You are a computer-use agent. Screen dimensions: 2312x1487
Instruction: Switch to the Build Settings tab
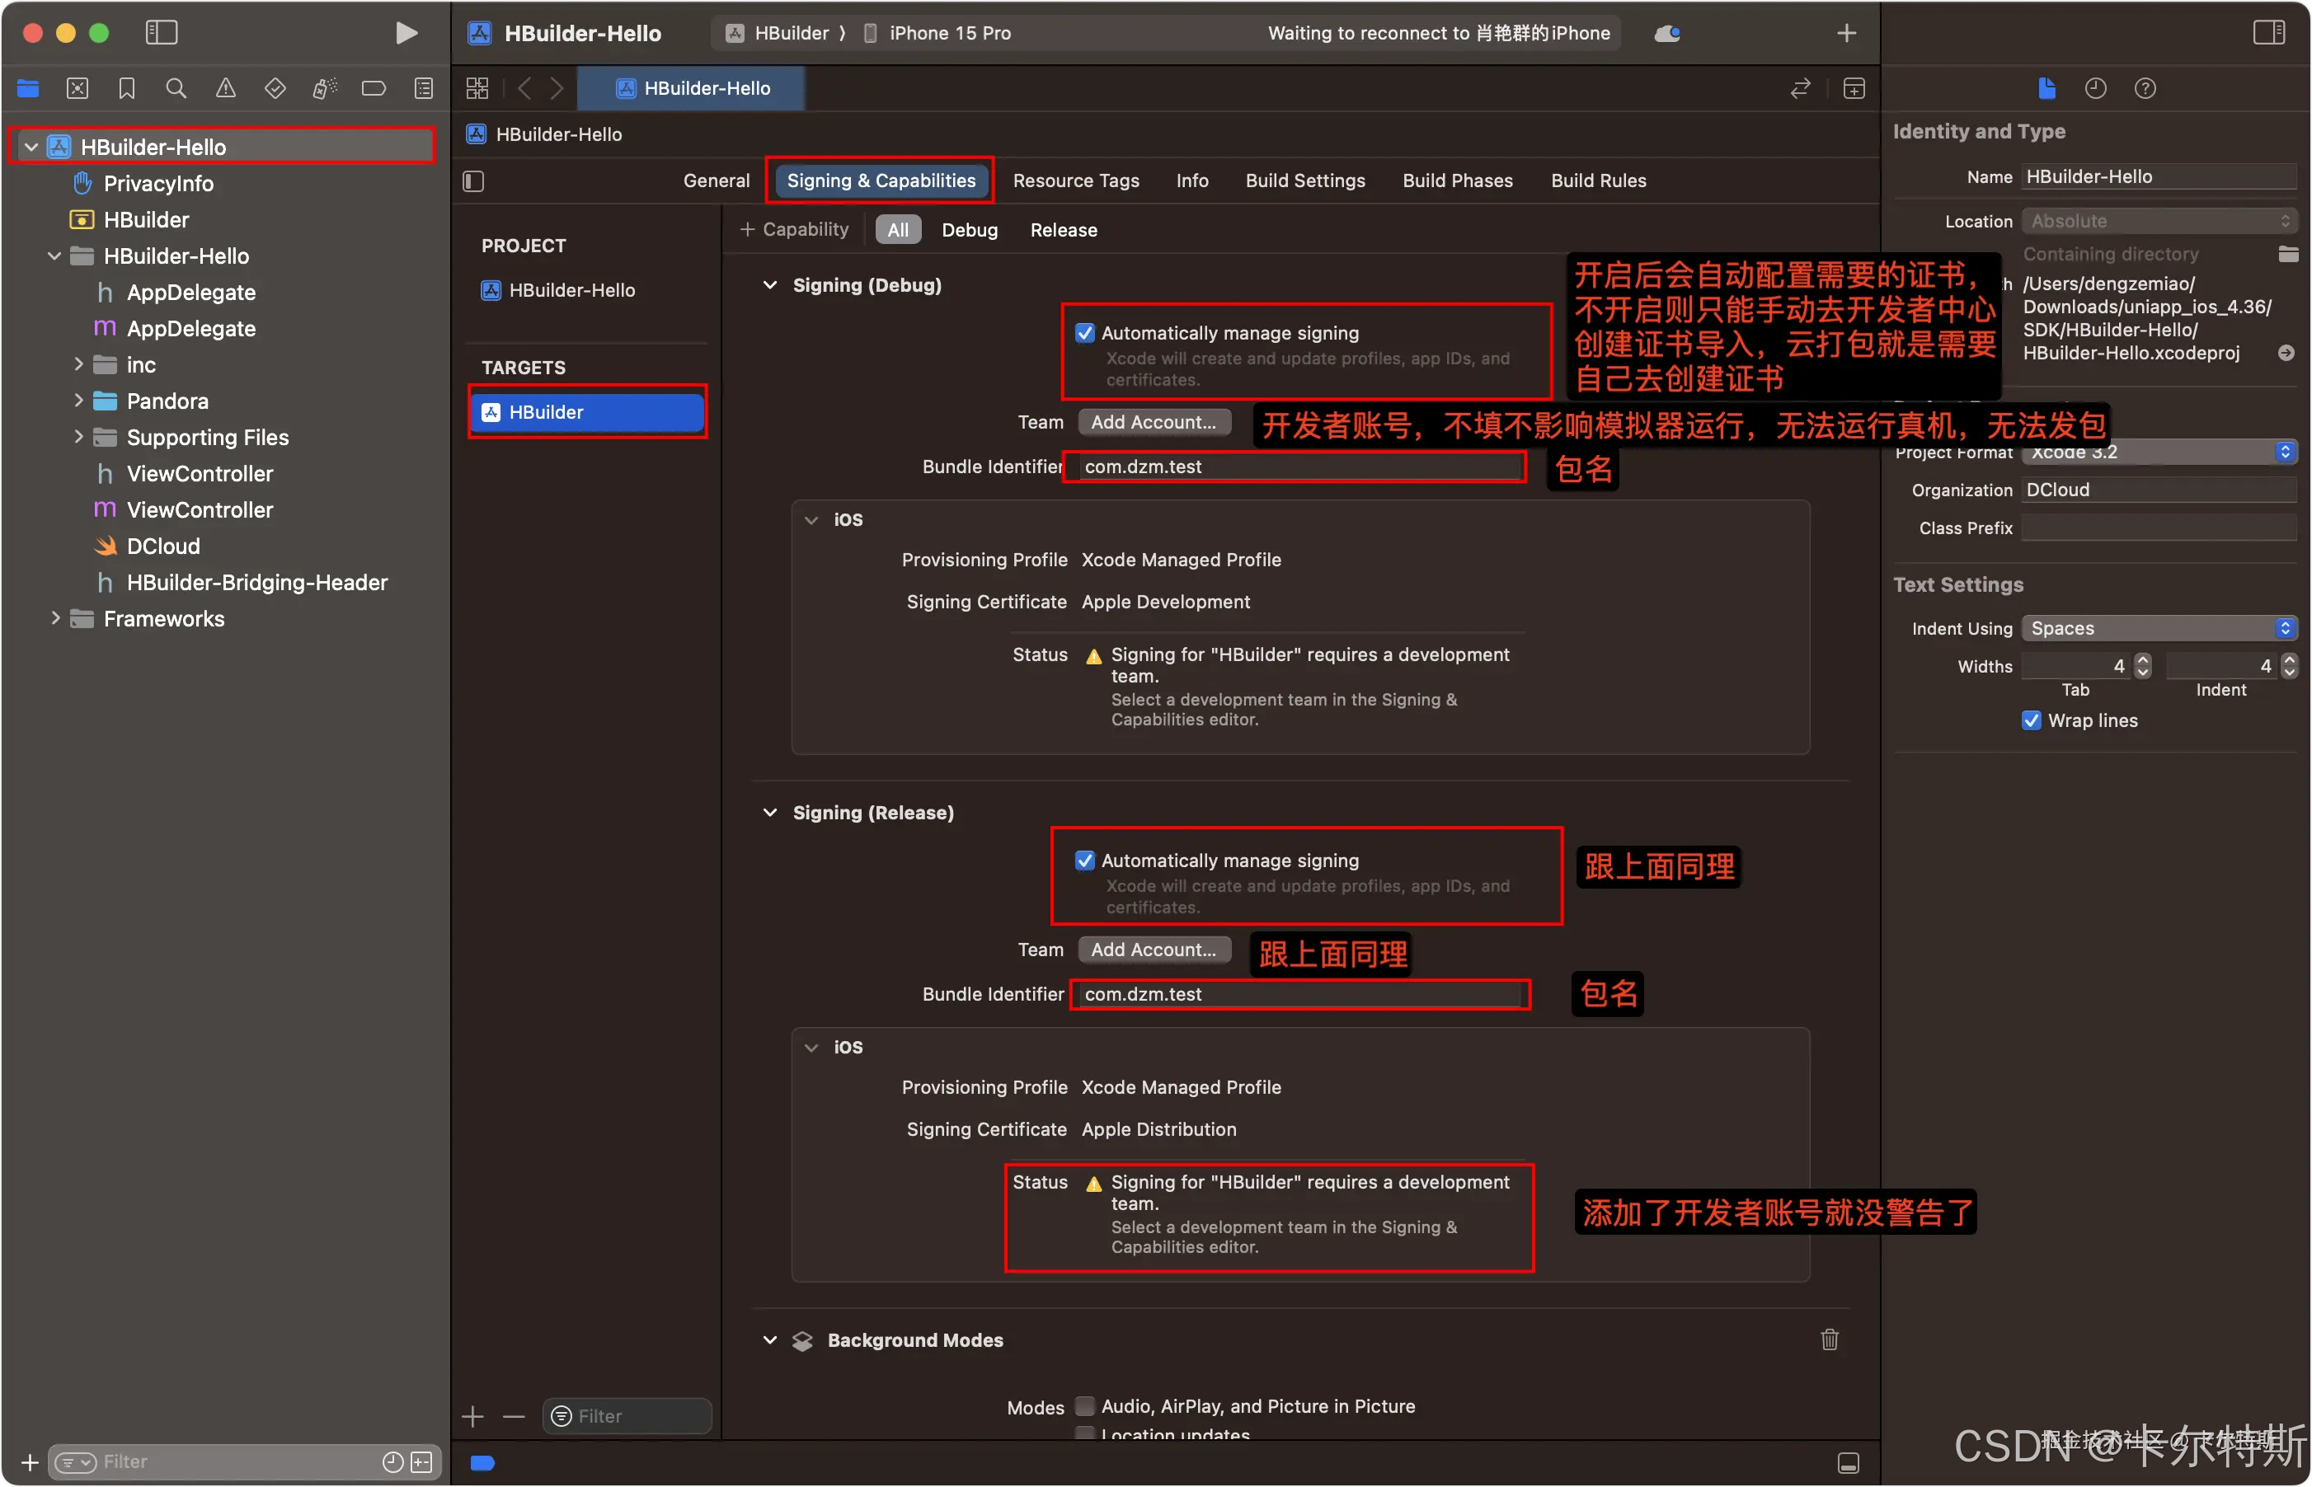1304,181
